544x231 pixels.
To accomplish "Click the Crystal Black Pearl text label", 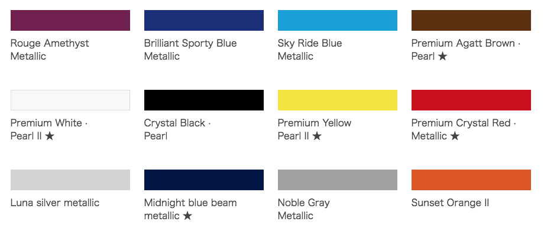I will (177, 129).
